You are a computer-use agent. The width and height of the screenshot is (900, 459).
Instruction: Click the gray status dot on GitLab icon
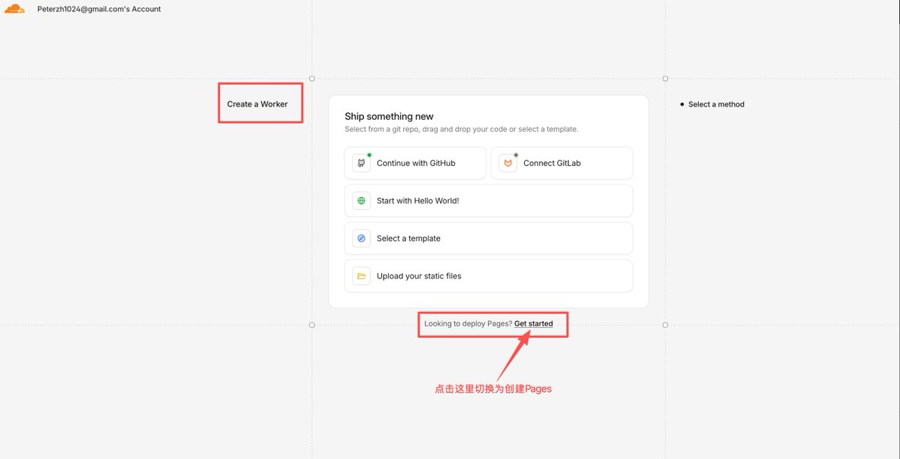pos(516,155)
